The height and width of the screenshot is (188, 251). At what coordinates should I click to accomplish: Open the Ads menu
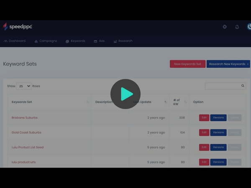99,41
